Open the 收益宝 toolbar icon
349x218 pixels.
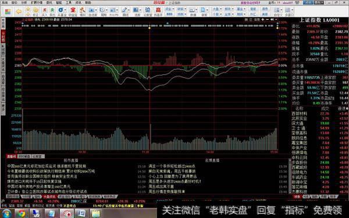click(73, 12)
